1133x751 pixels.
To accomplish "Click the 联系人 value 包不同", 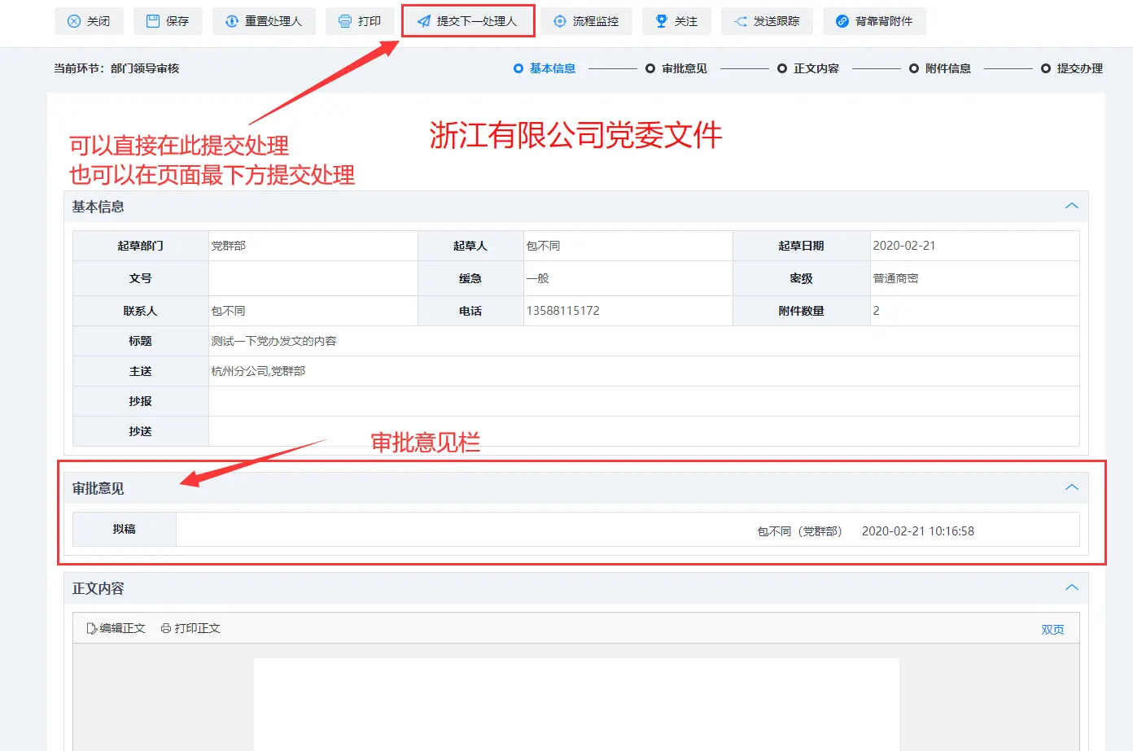I will coord(228,311).
